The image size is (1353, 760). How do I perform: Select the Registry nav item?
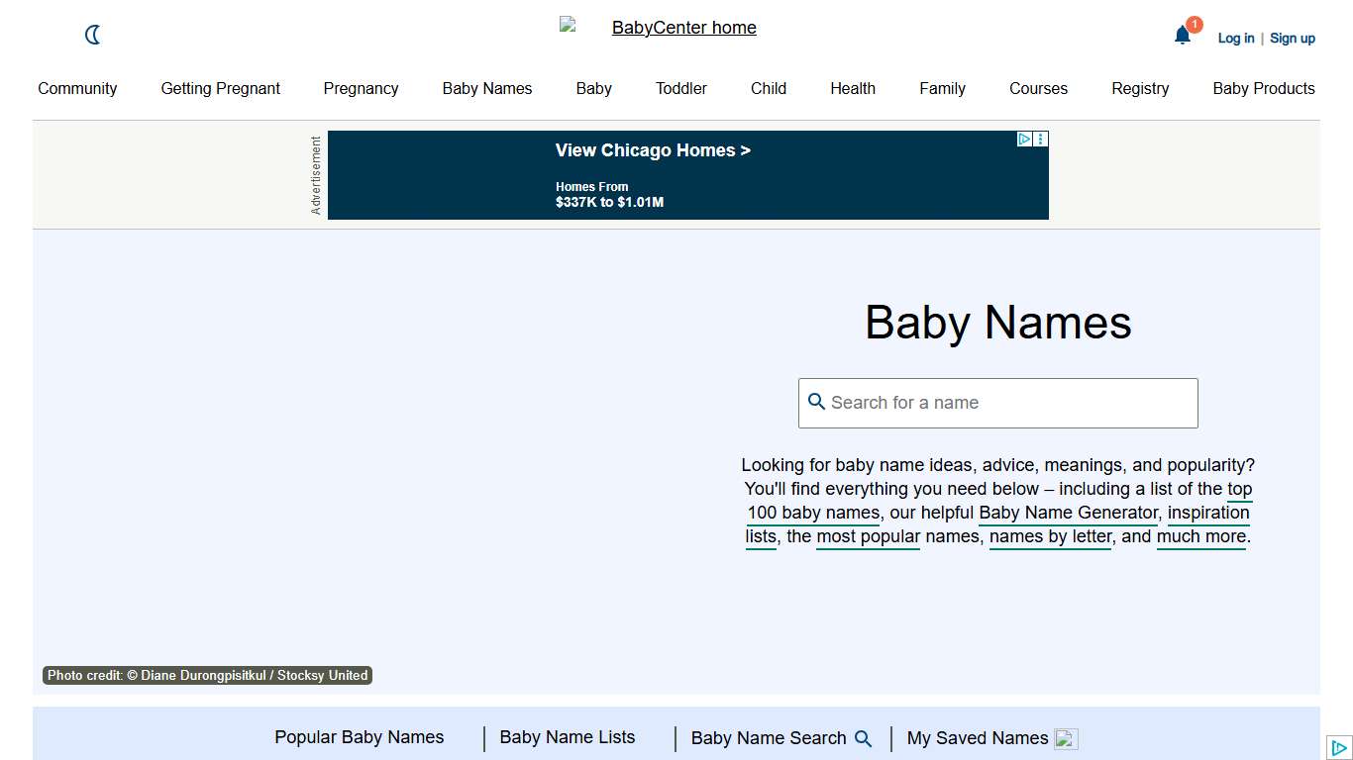1140,88
